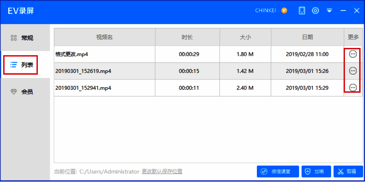Click the size cell 2.40 M
The height and width of the screenshot is (182, 365).
tap(245, 88)
